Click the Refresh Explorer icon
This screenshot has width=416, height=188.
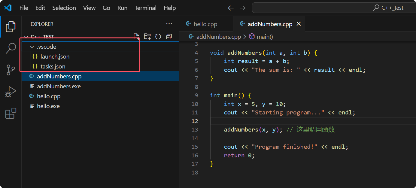click(x=158, y=37)
